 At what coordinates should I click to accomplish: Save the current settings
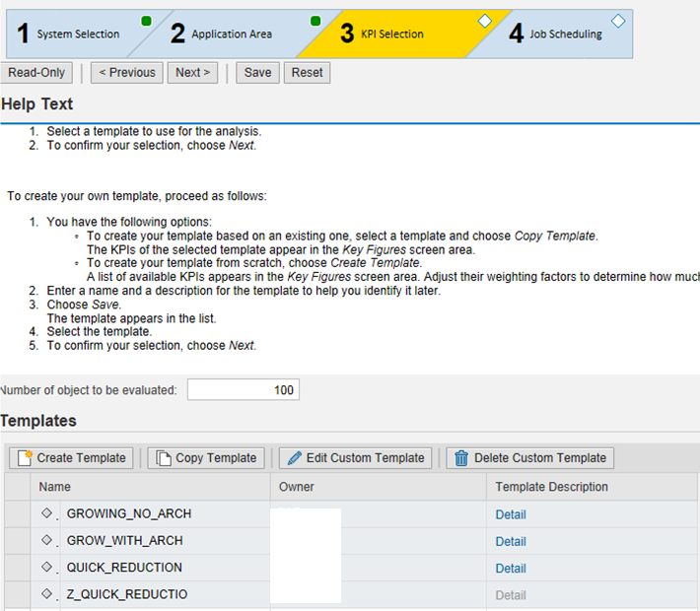[x=257, y=73]
